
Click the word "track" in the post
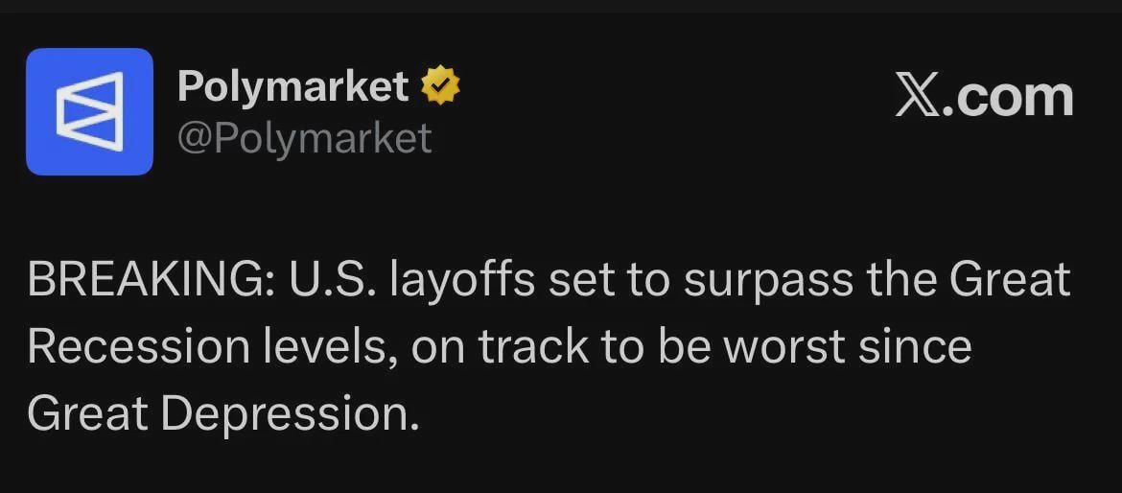click(535, 347)
